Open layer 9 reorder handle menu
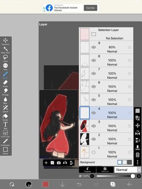Image resolution: width=142 pixels, height=189 pixels. pos(129,47)
